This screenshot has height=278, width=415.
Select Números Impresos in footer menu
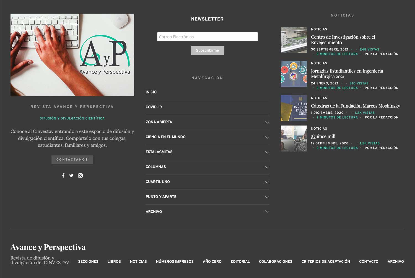click(x=175, y=261)
